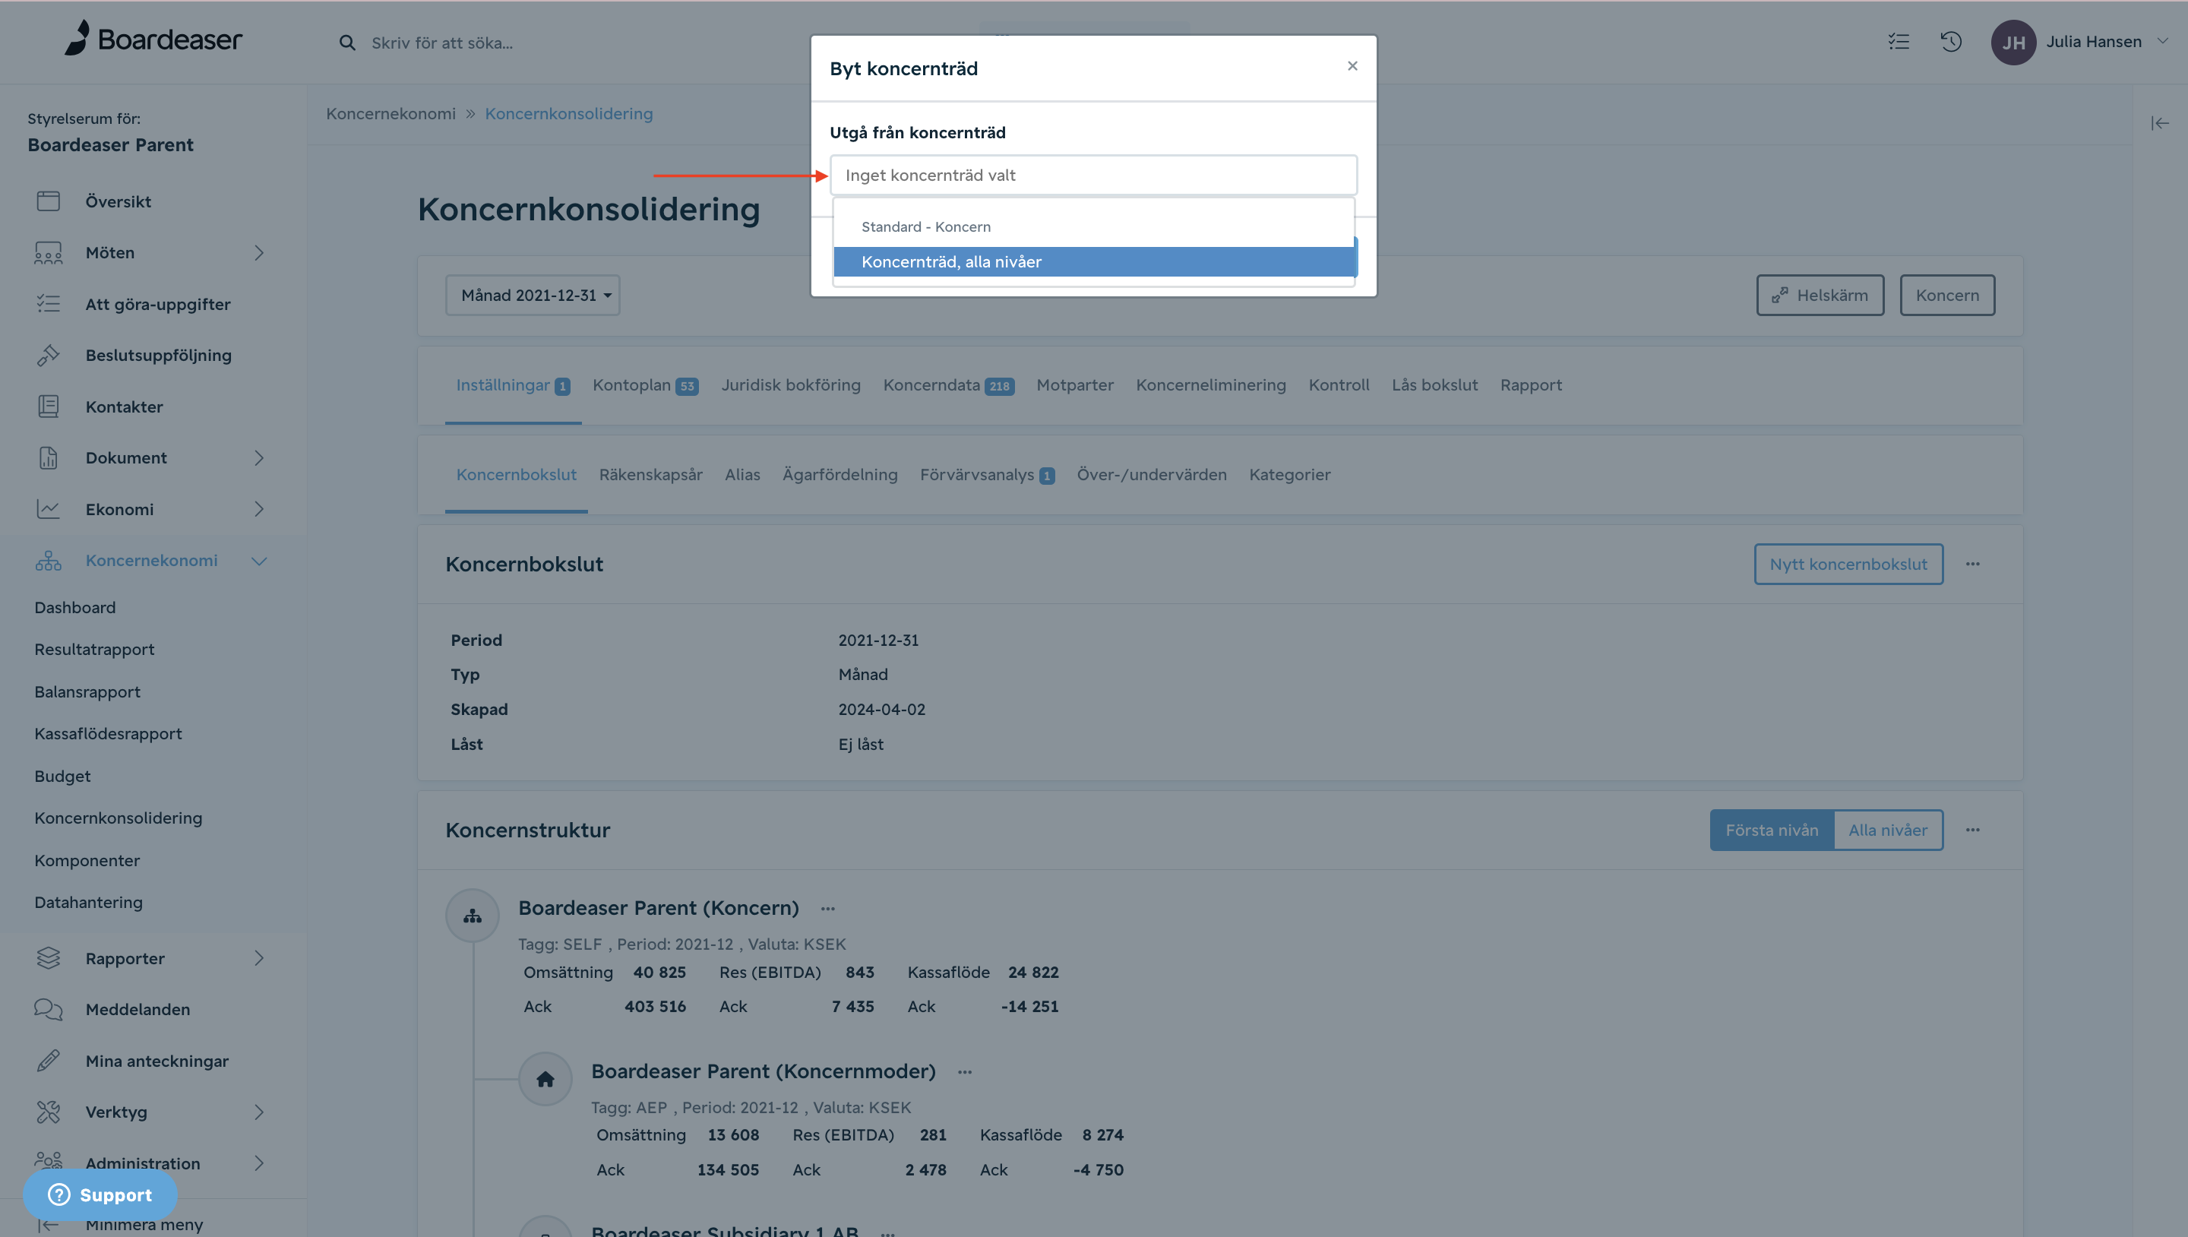Viewport: 2188px width, 1237px height.
Task: Open options for Boardeaser Parent (Koncern)
Action: click(x=828, y=909)
